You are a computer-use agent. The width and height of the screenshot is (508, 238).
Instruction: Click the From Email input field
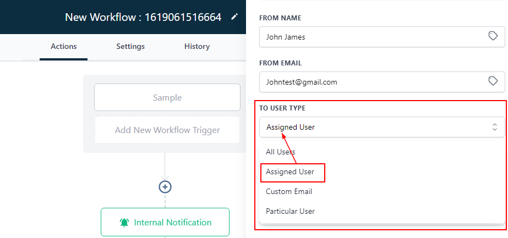pos(369,82)
